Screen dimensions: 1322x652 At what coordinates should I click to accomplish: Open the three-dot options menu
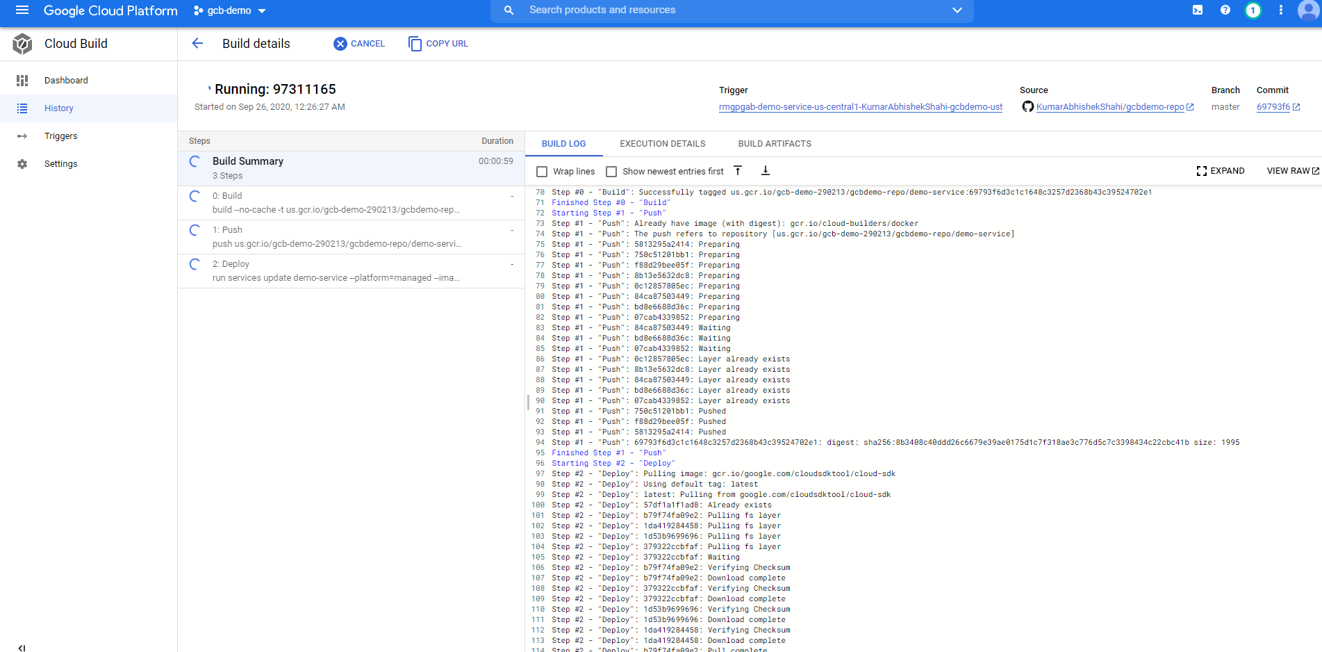tap(1280, 10)
